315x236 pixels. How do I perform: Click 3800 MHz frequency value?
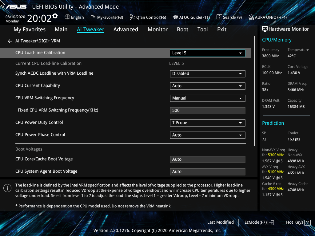[x=270, y=56]
